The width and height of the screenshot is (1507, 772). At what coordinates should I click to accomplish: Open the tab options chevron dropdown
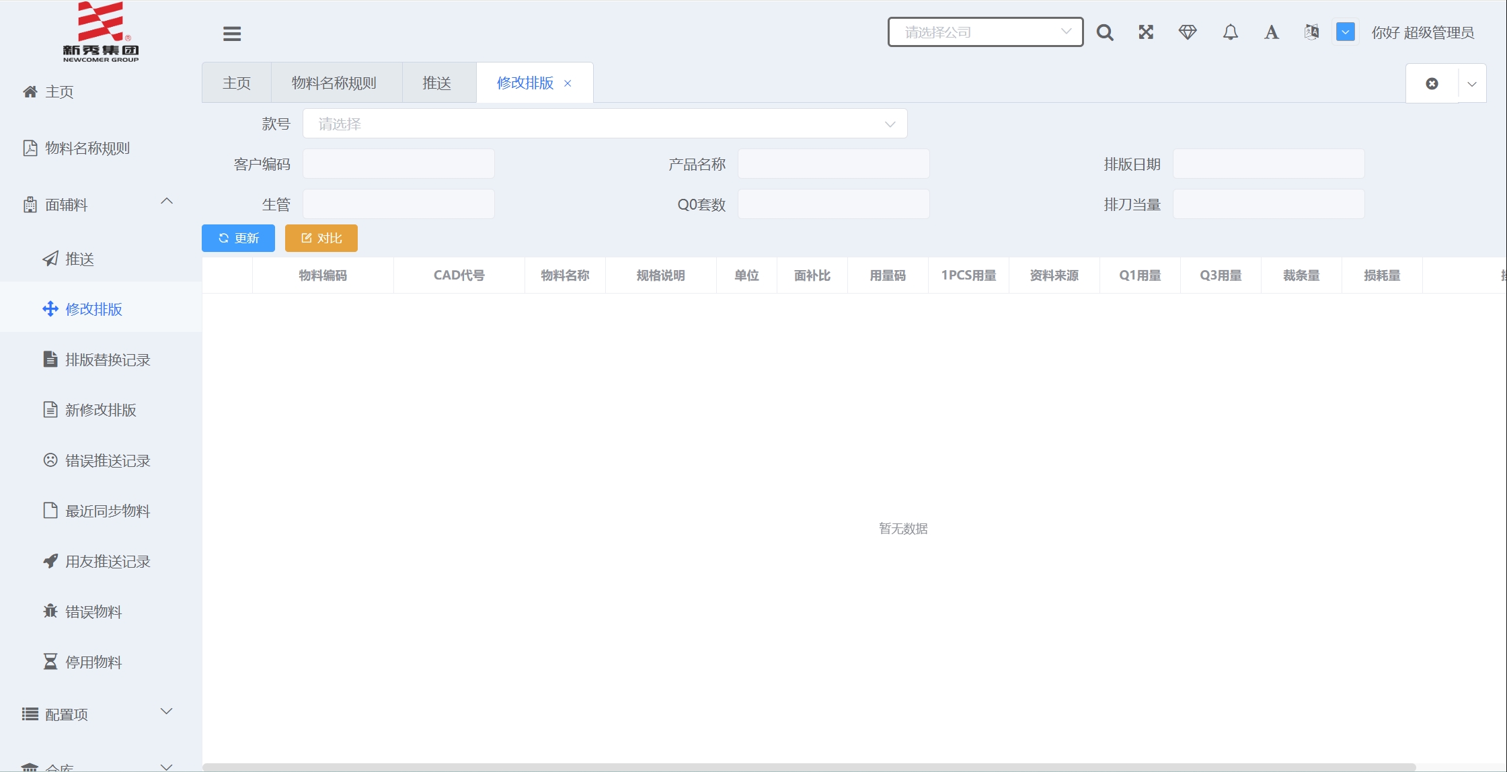pyautogui.click(x=1472, y=84)
